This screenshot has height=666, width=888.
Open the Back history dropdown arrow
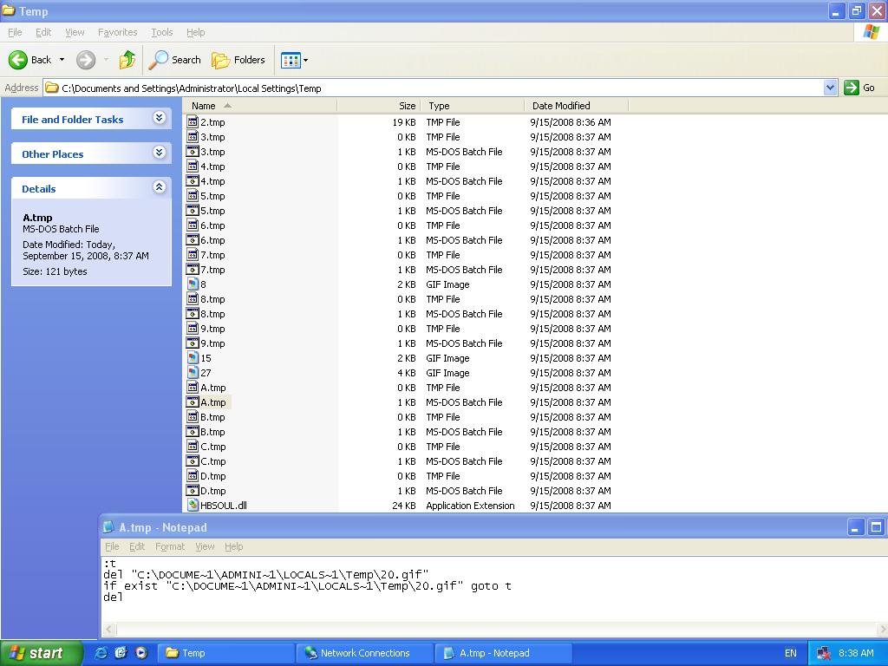[x=62, y=60]
